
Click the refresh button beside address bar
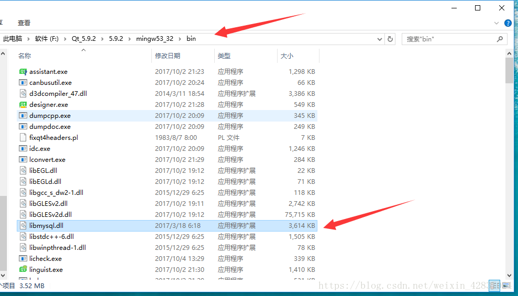pos(390,39)
